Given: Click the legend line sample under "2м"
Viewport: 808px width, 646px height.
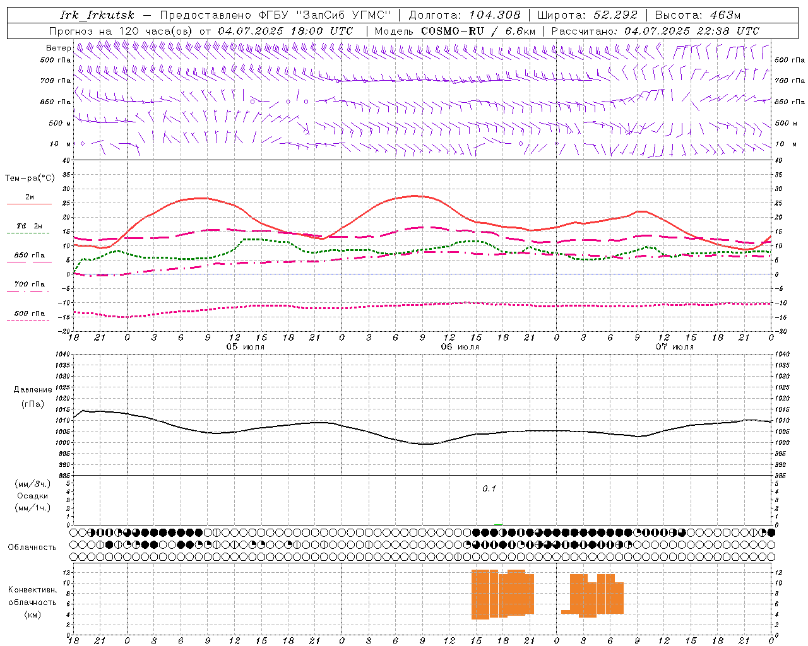Looking at the screenshot, I should (29, 204).
